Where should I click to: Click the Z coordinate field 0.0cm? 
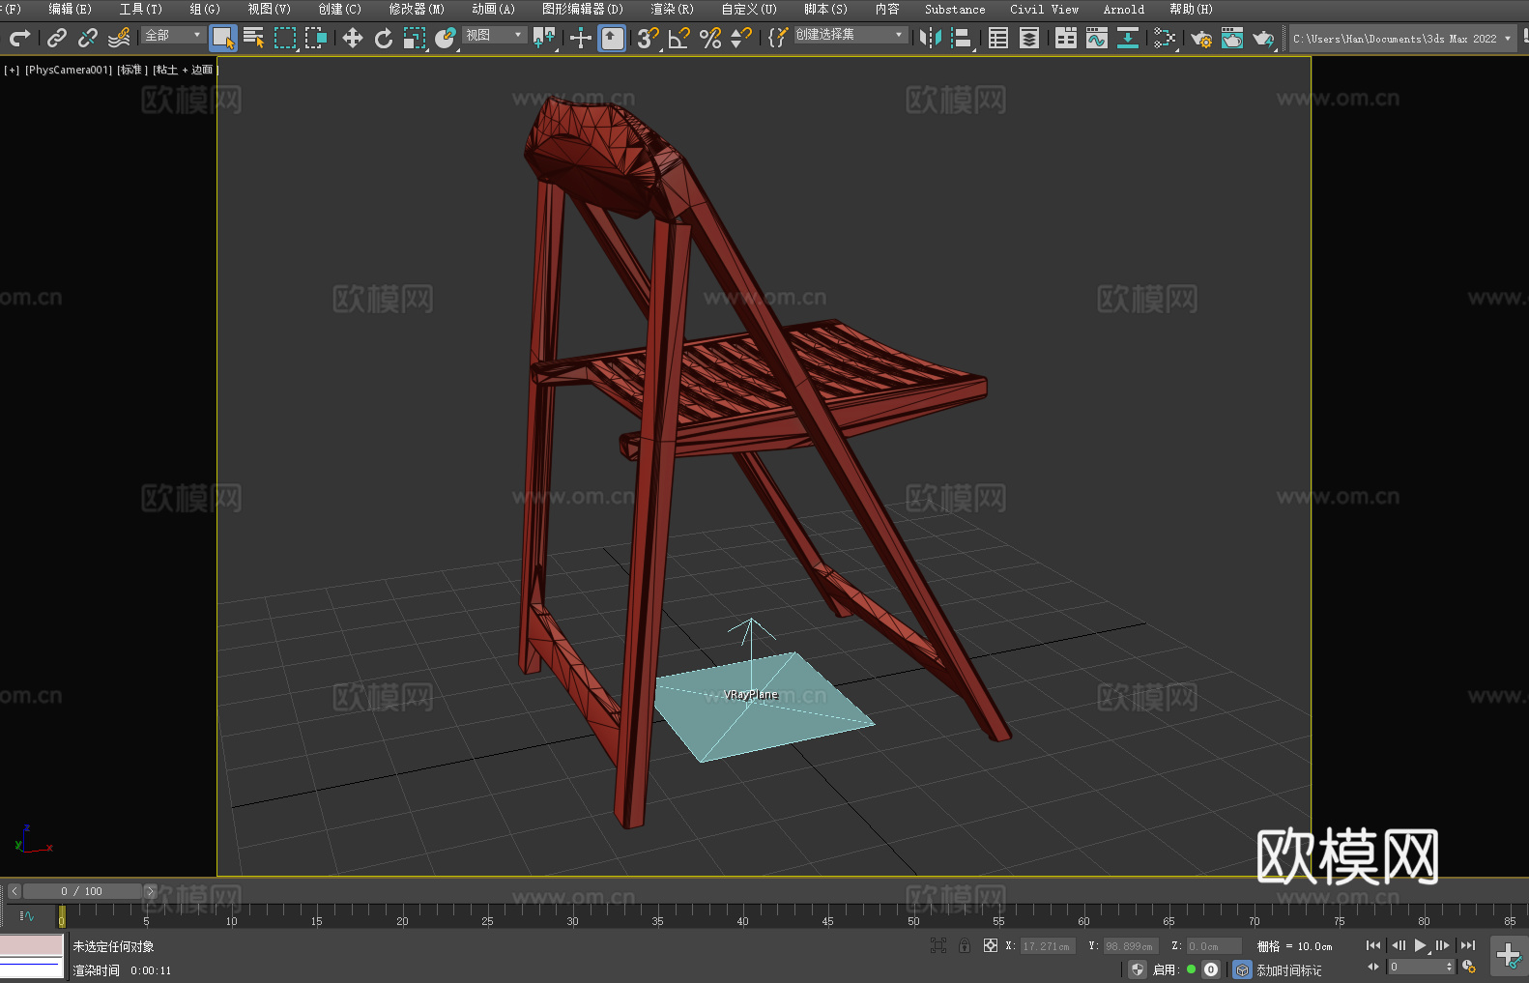1214,946
